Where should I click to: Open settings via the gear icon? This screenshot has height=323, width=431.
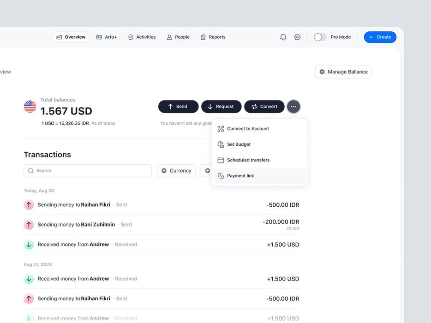pos(297,37)
